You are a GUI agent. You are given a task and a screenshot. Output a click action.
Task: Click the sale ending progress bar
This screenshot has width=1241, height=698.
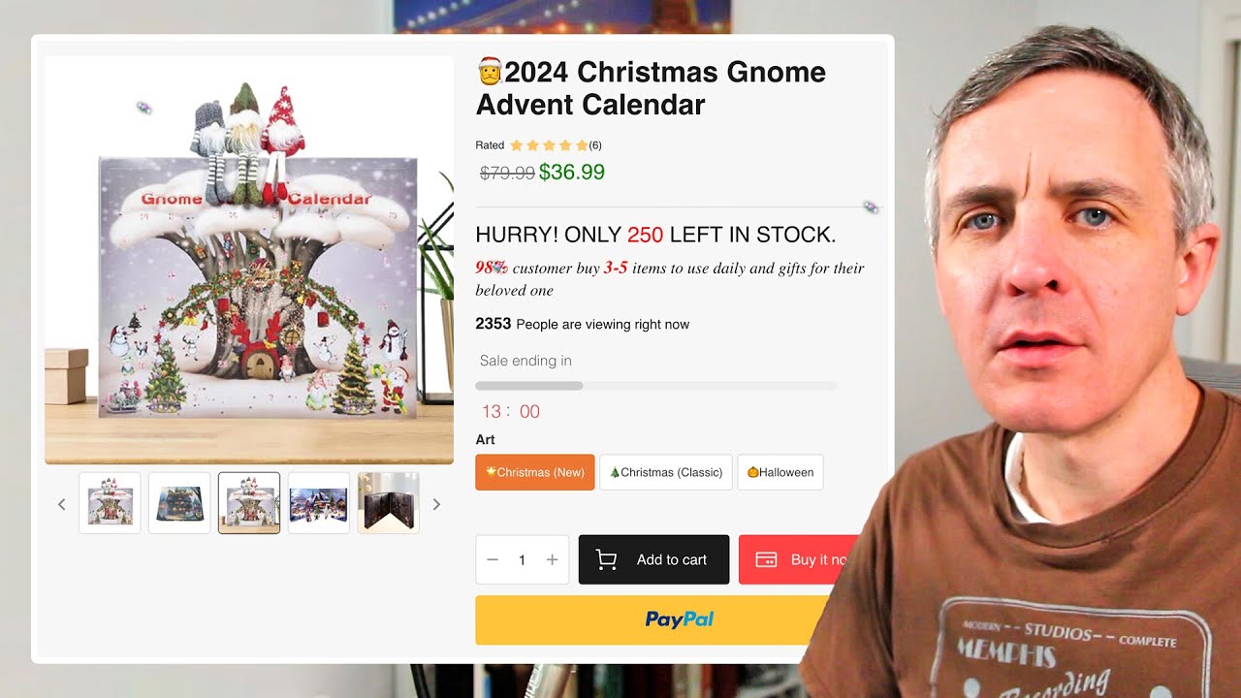[655, 386]
